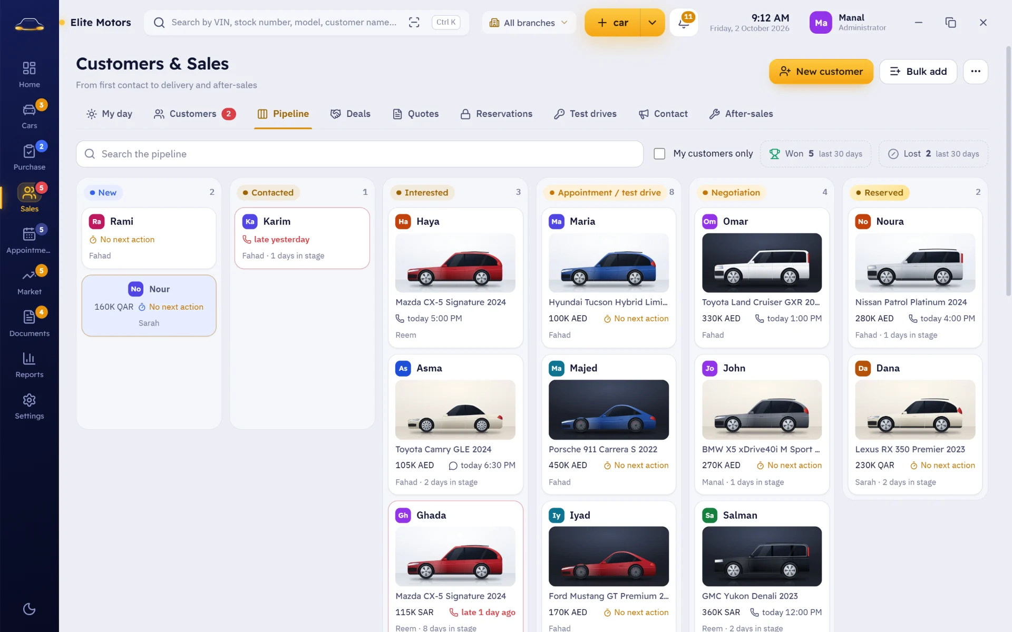Open the Test drives tab
1012x632 pixels.
pos(585,114)
